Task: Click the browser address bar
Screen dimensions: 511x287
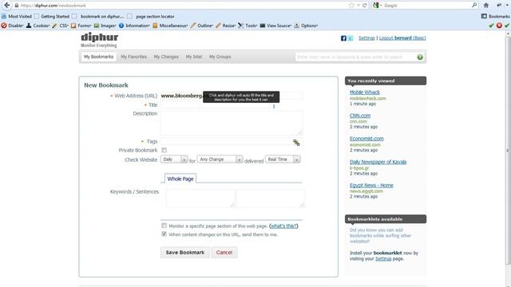Action: coord(183,6)
